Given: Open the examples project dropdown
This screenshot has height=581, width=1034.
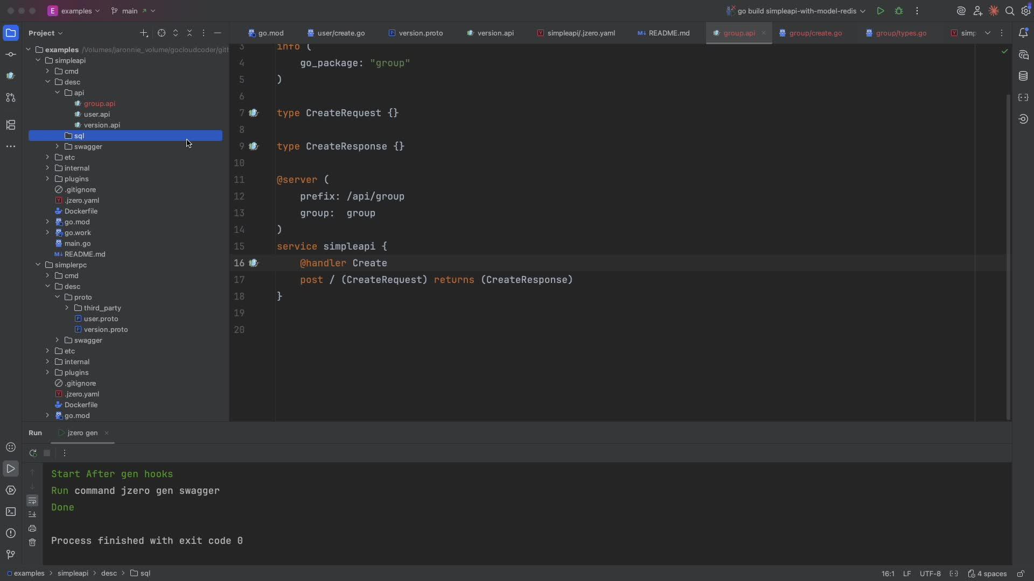Looking at the screenshot, I should pos(74,11).
